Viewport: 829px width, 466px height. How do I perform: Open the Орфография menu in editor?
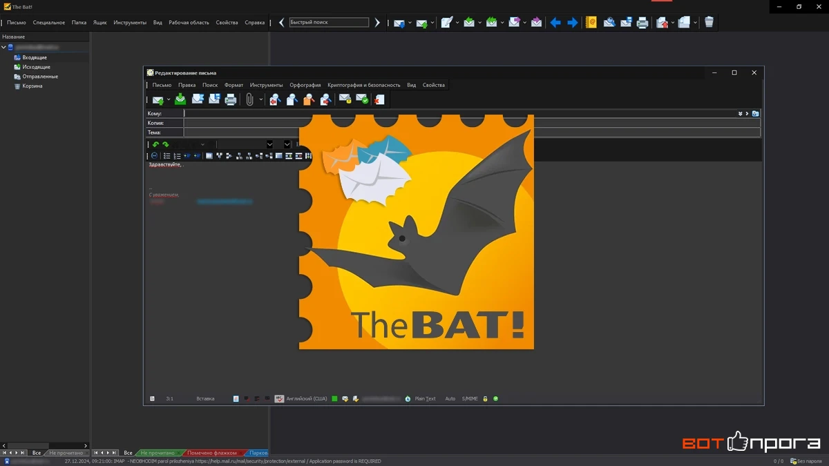click(305, 85)
